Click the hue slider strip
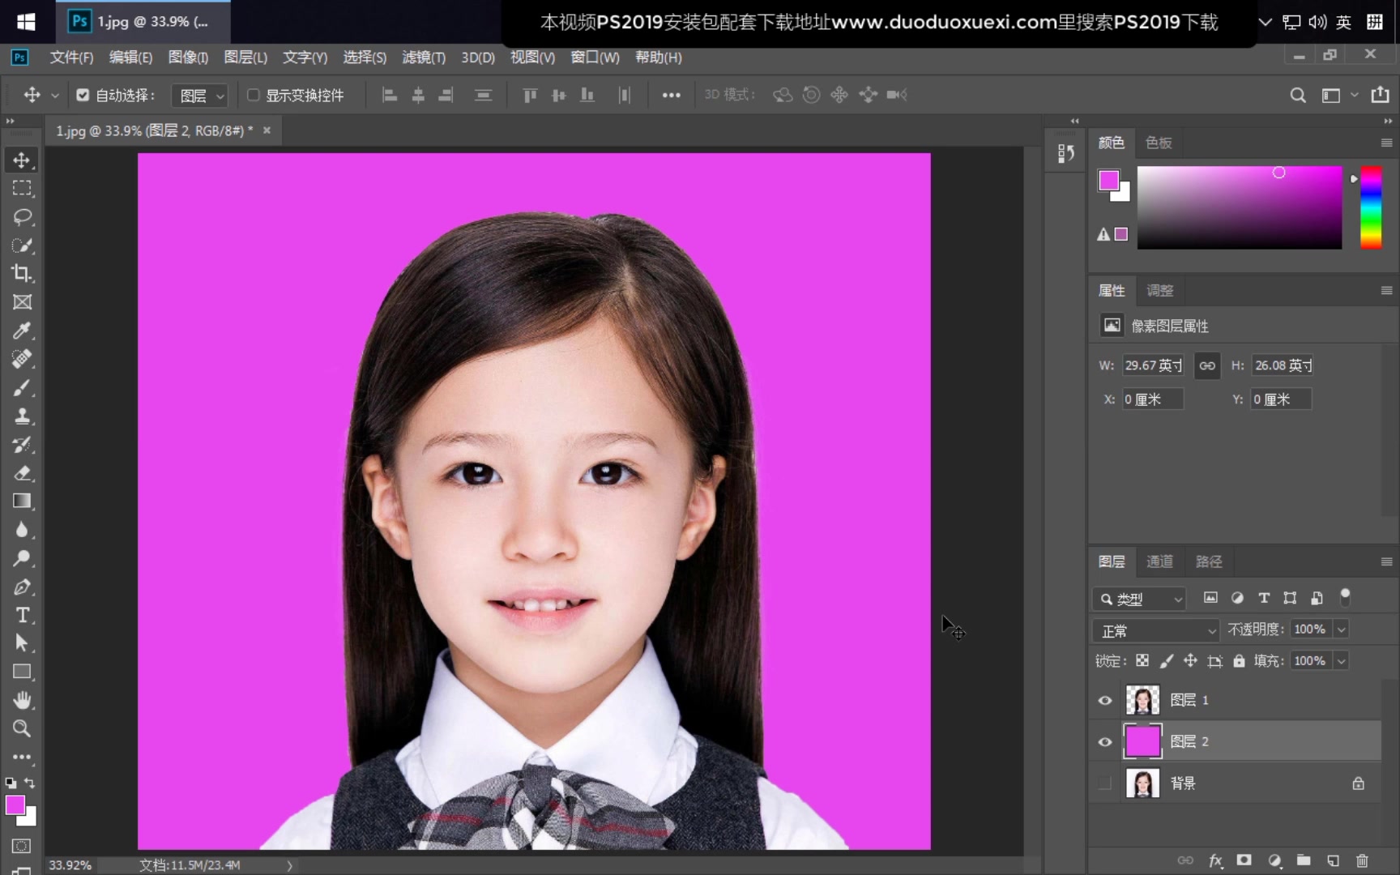The height and width of the screenshot is (875, 1400). [1371, 207]
